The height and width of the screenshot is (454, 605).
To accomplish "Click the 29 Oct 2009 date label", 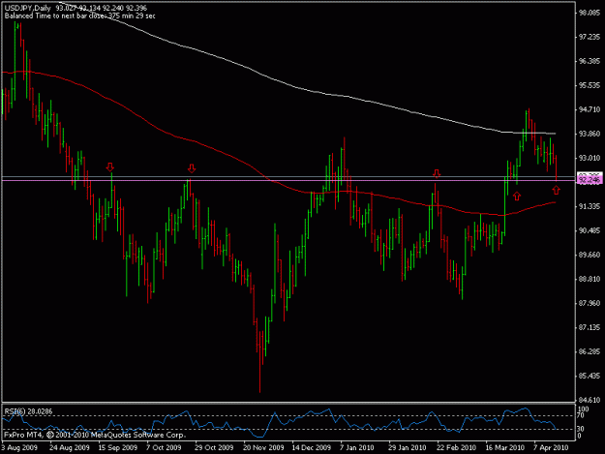I will (x=214, y=448).
